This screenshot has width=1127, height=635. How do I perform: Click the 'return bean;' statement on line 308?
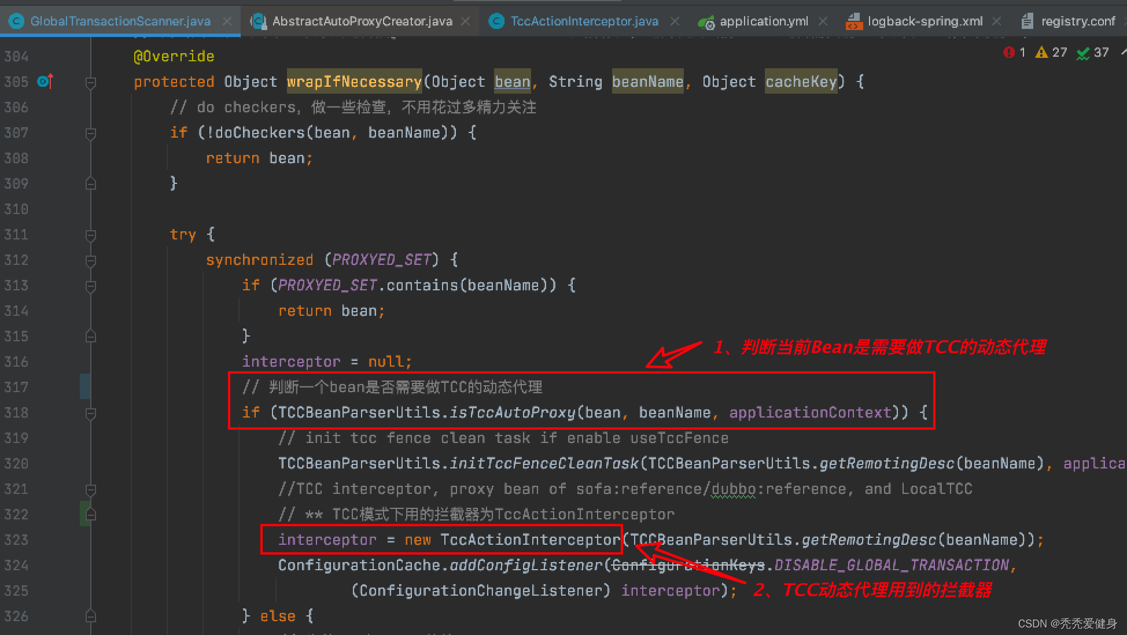(259, 158)
